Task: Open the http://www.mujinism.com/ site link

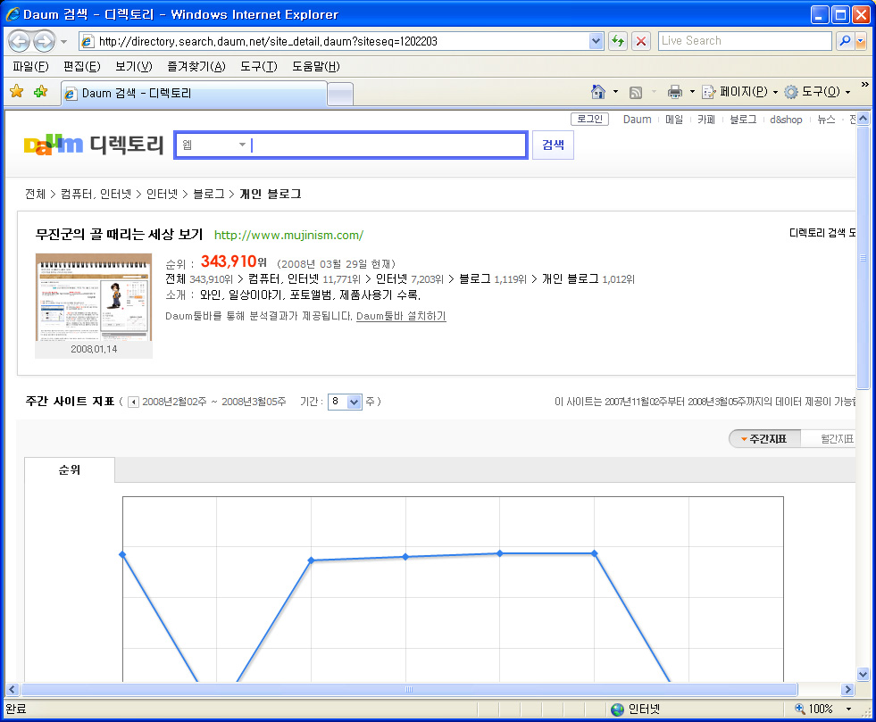Action: coord(288,235)
